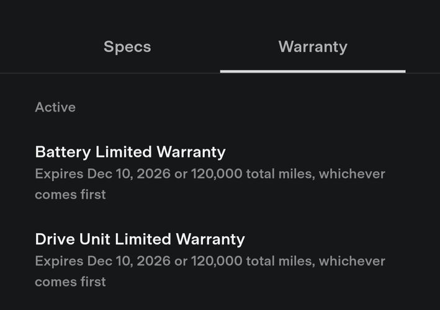Click the white underline beneath Warranty tab
The image size is (440, 310).
313,71
